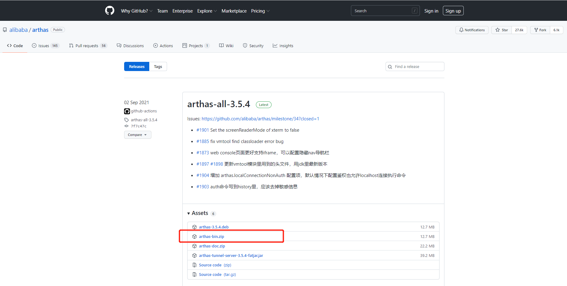Click the Notifications bell button
The image size is (567, 286).
(472, 30)
